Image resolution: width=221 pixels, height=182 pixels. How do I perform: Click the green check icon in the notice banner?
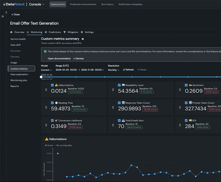point(45,51)
